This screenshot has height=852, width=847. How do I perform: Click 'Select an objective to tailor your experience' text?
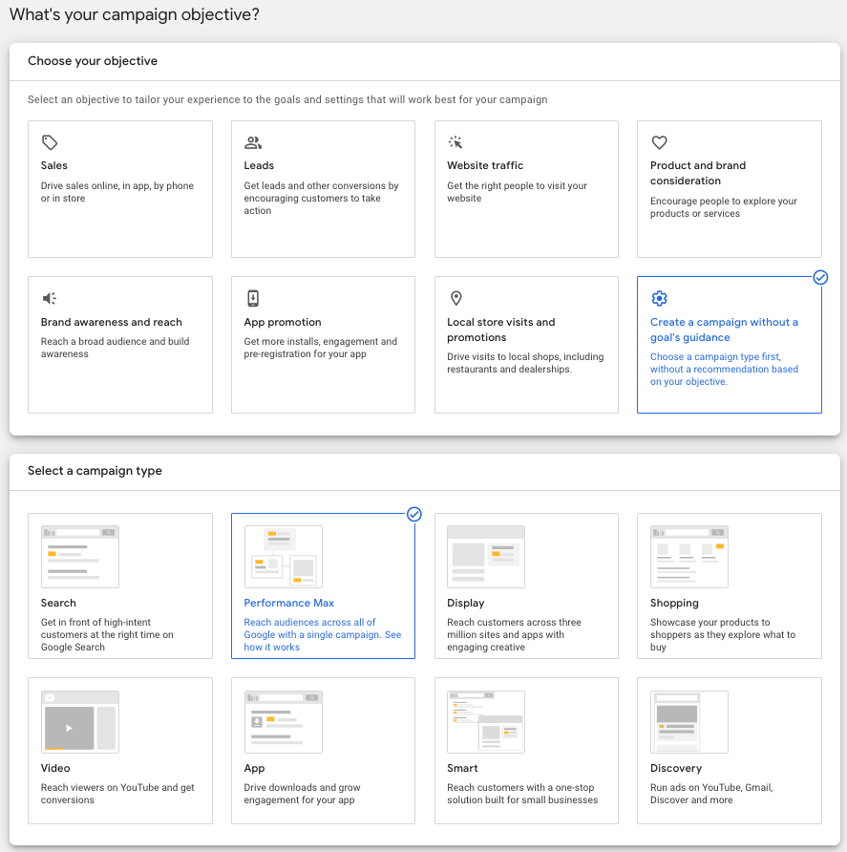point(287,99)
